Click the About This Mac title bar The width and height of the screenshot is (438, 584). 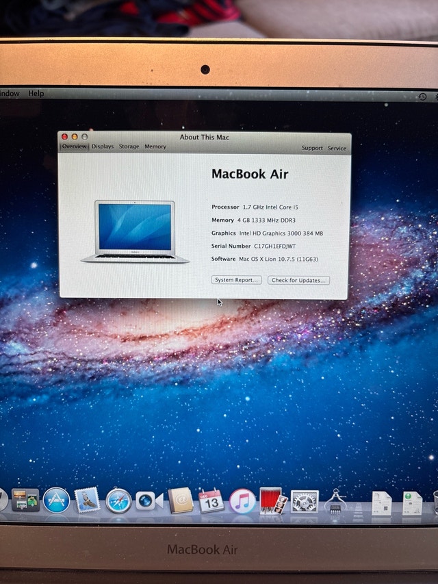pyautogui.click(x=205, y=137)
